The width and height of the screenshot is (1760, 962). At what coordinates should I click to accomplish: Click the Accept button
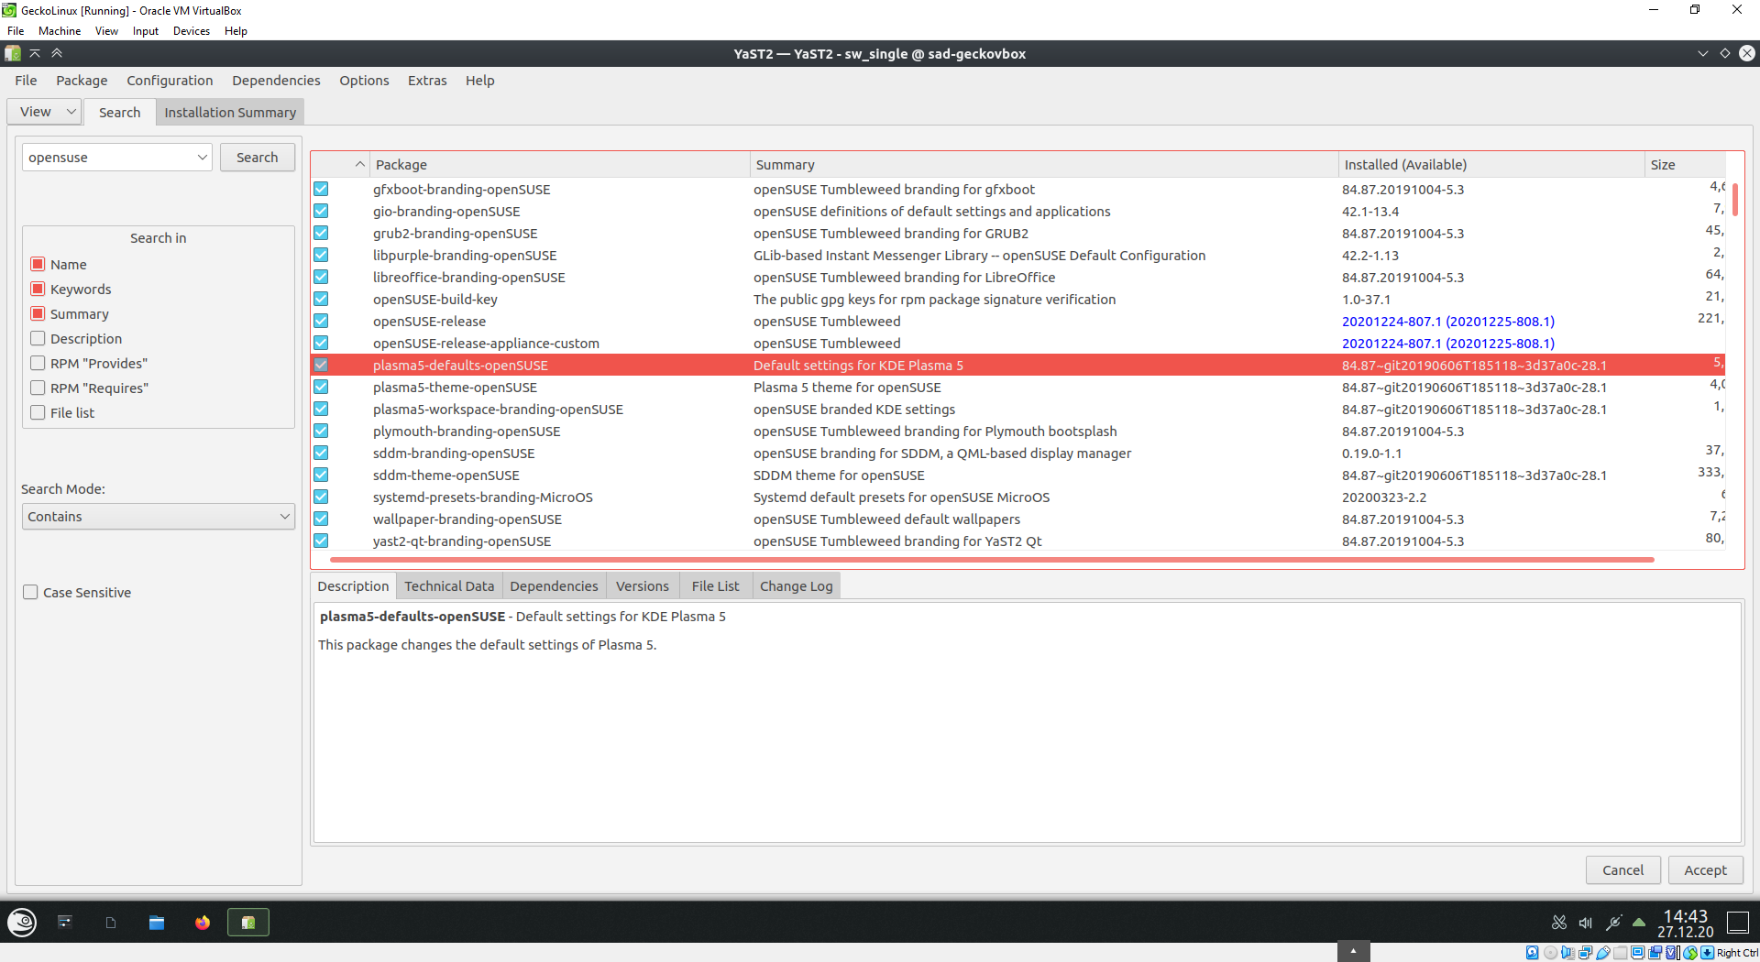[1705, 870]
